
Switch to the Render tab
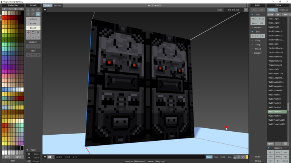[58, 6]
